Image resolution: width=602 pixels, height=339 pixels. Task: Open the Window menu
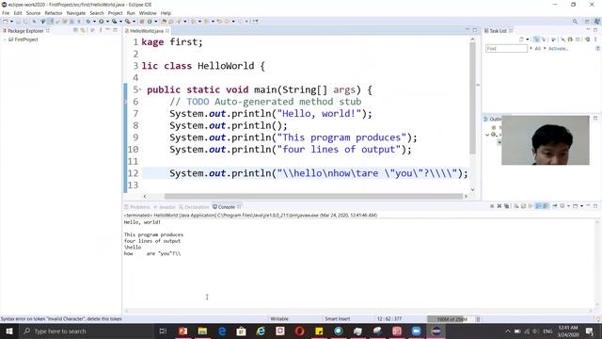point(148,13)
